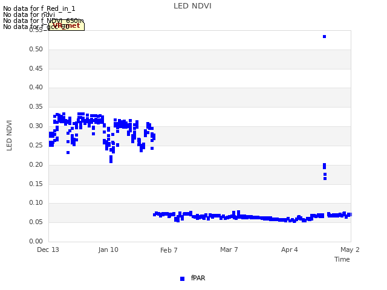Click the 0.10 y-axis tick label
Screen dimensions: 387x290
pyautogui.click(x=36, y=203)
